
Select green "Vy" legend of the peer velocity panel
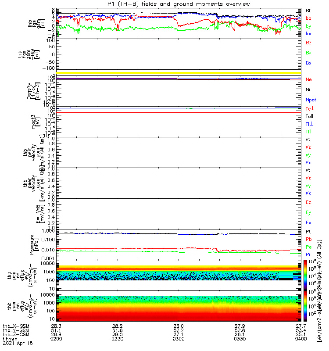308,186
